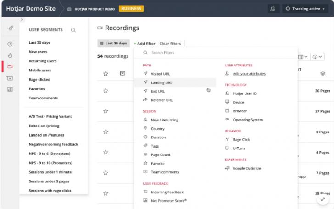Pick the Google Optimize filter
334x209 pixels.
pyautogui.click(x=247, y=168)
